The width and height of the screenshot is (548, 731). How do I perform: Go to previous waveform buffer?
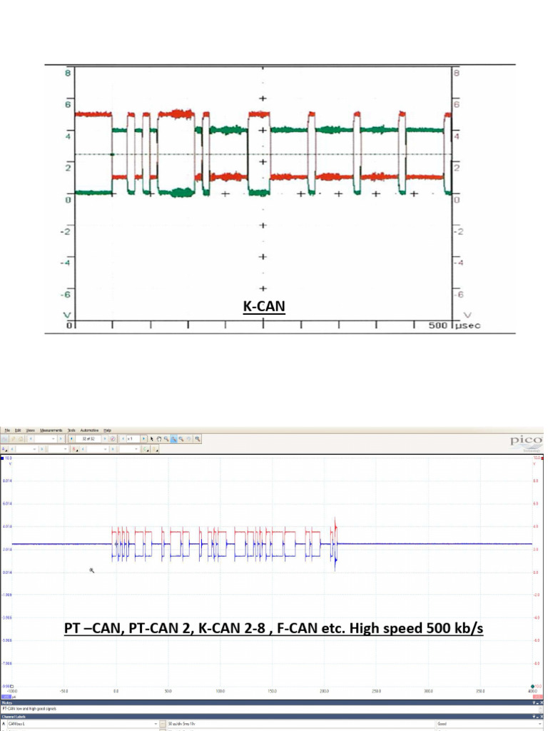(71, 439)
